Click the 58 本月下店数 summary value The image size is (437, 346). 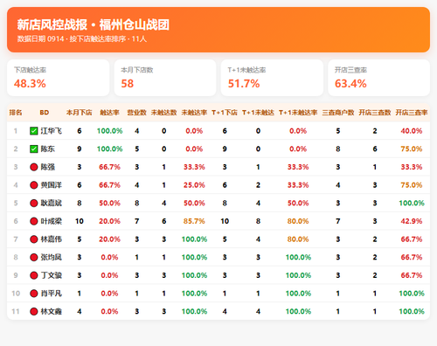click(128, 84)
